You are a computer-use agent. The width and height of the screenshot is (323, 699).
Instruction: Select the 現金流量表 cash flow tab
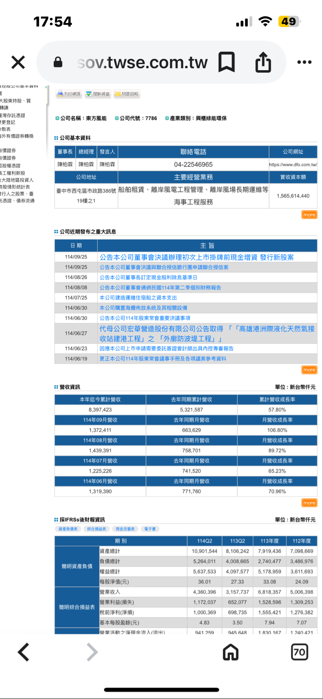point(125,529)
